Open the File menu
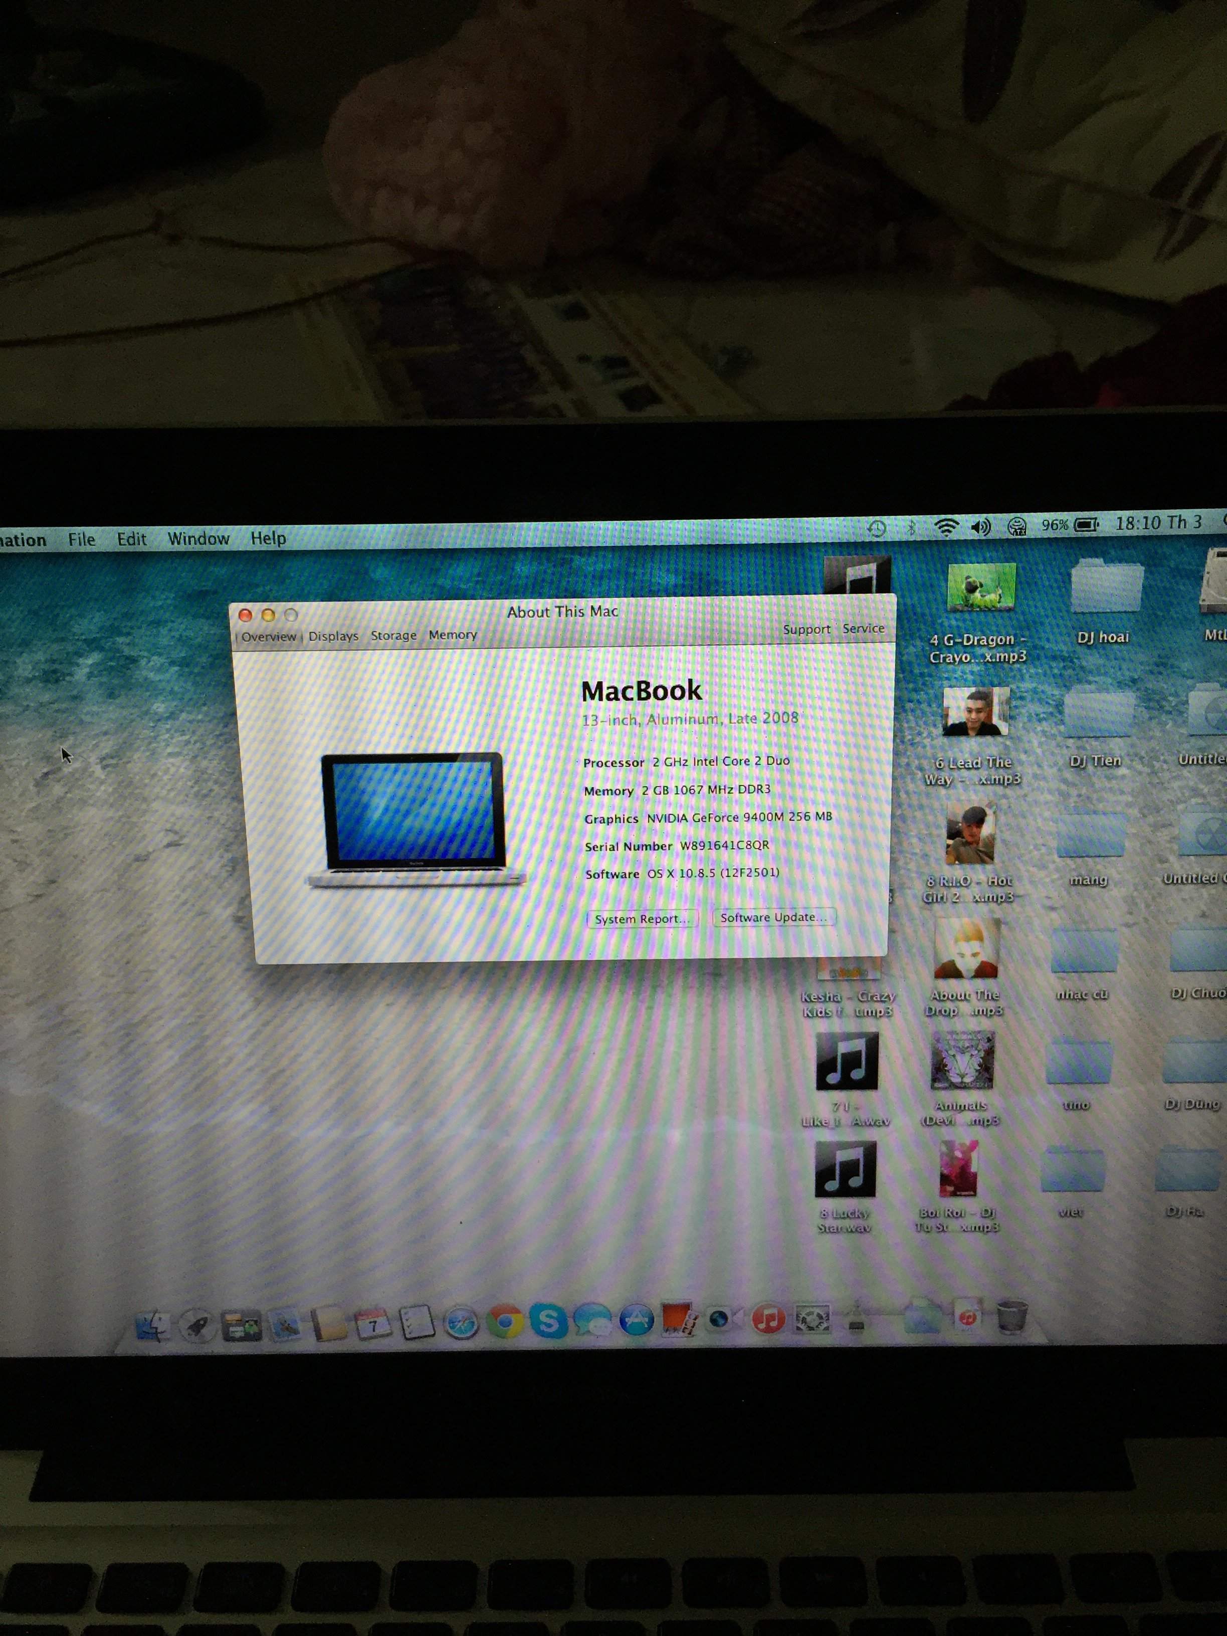 tap(81, 540)
